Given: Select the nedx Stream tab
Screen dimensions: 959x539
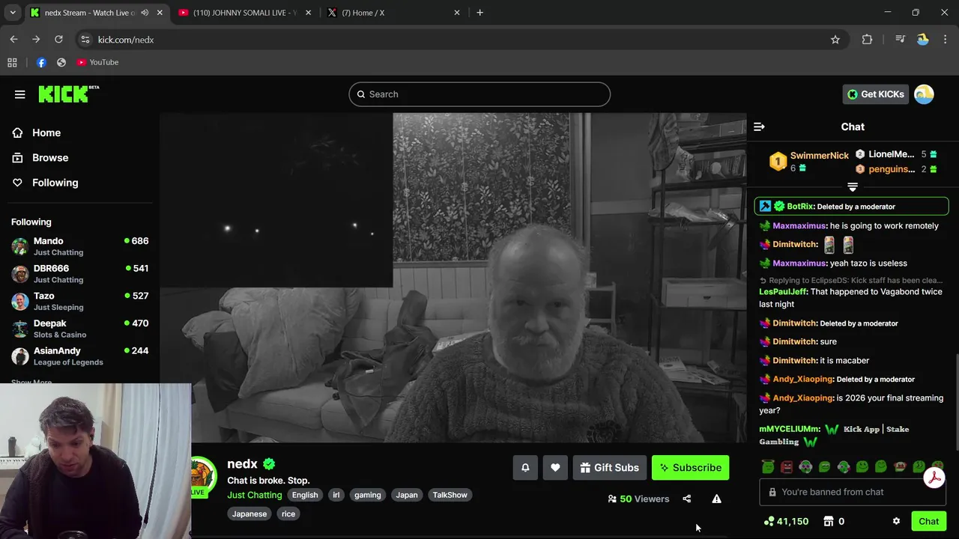Looking at the screenshot, I should pos(97,13).
